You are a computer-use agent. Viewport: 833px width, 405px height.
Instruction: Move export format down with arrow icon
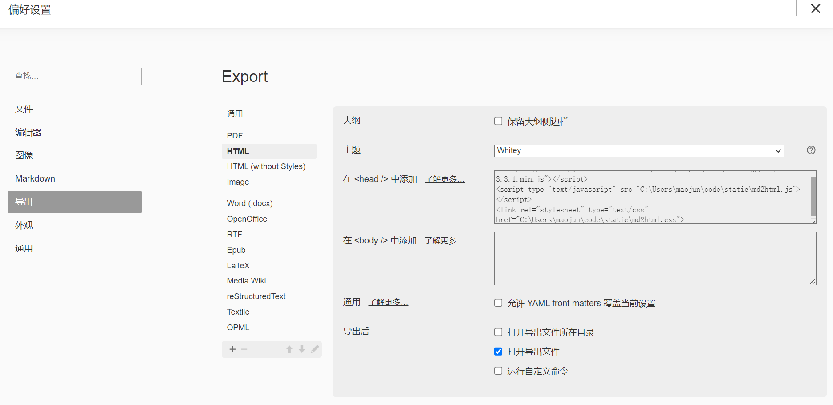coord(302,349)
